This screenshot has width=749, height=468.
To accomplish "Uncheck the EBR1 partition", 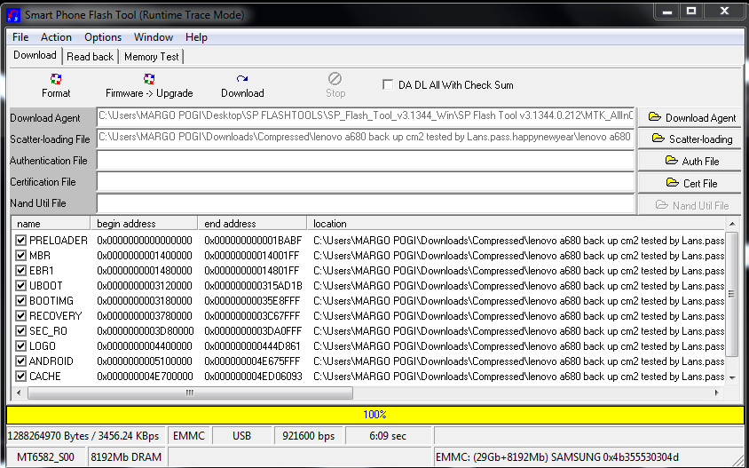I will coord(20,271).
